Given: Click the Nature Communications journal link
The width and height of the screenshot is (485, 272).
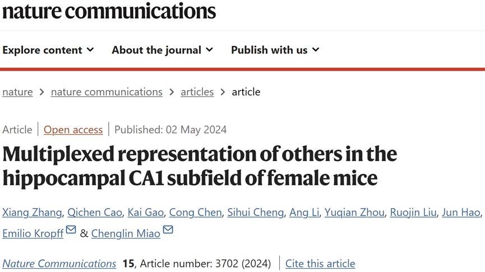Looking at the screenshot, I should pyautogui.click(x=59, y=263).
